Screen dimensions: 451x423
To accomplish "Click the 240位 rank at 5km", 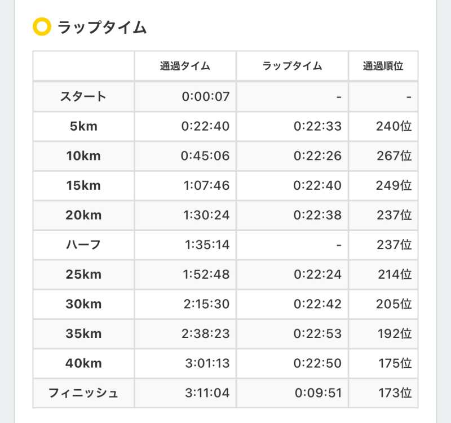I will click(x=393, y=126).
